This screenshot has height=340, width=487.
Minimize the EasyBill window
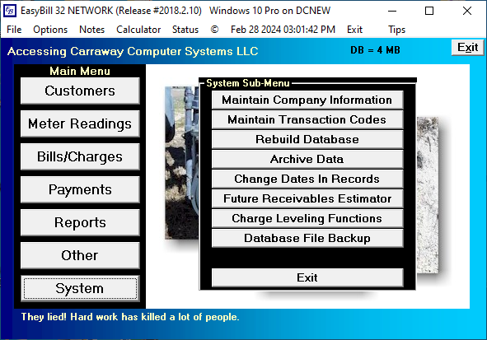[392, 12]
